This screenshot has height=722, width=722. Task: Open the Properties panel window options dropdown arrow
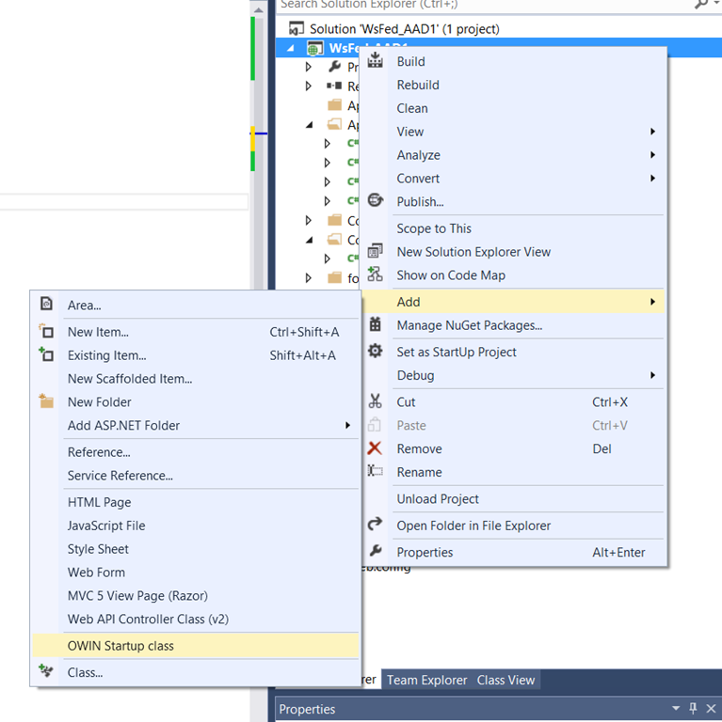(676, 708)
